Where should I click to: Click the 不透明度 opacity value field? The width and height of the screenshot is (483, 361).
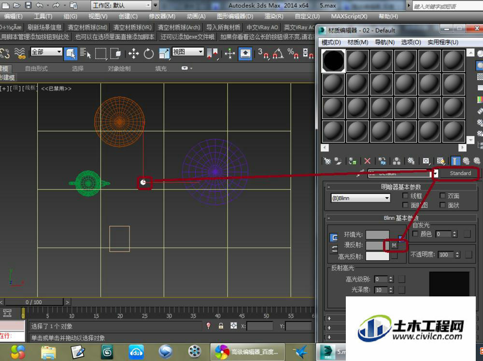445,254
